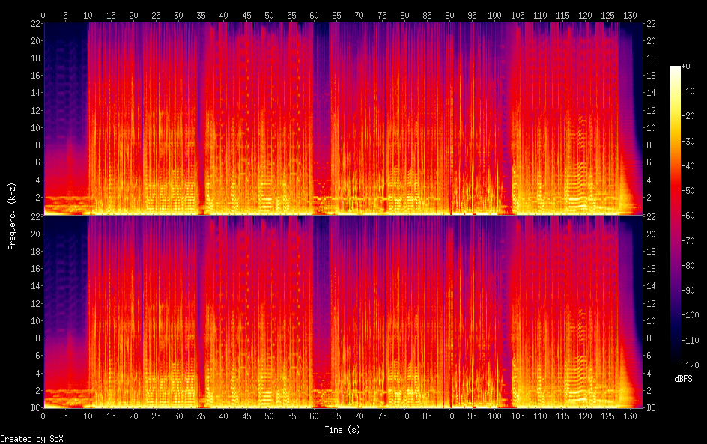Image resolution: width=707 pixels, height=444 pixels.
Task: Click the '-120' color scale label
Action: coord(690,365)
